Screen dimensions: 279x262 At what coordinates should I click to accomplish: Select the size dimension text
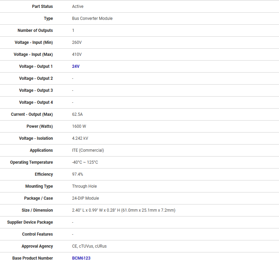point(123,210)
